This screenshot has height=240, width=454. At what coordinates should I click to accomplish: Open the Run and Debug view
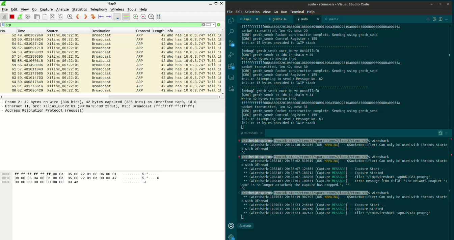(231, 54)
